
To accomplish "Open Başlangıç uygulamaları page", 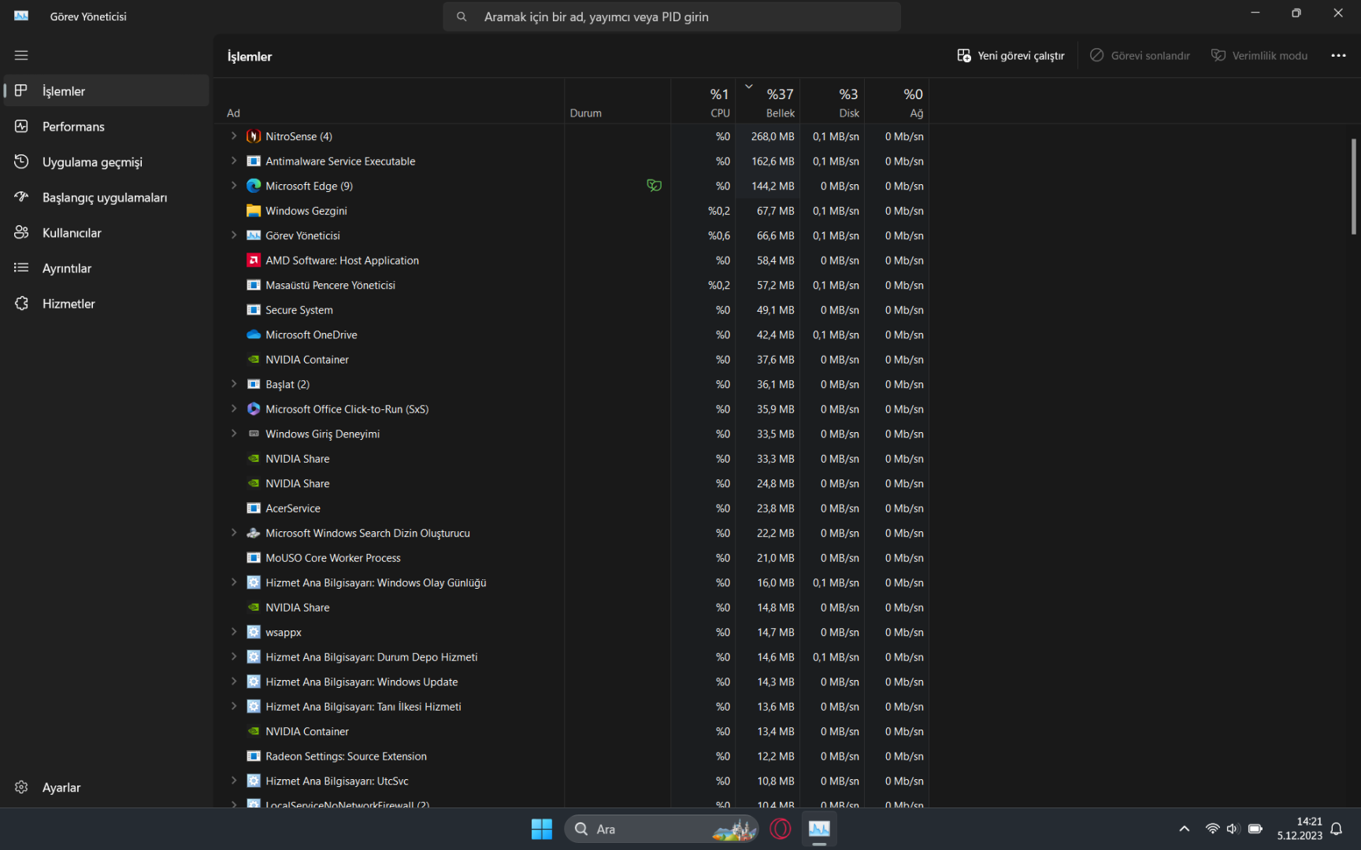I will coord(106,197).
